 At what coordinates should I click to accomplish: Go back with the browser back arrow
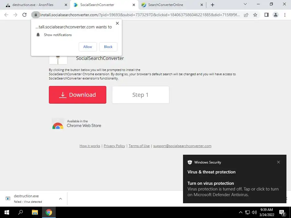pyautogui.click(x=6, y=15)
